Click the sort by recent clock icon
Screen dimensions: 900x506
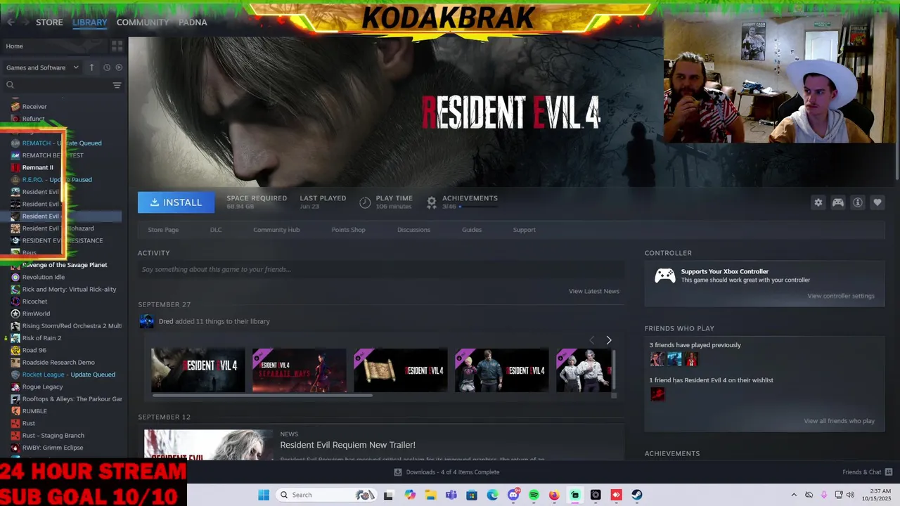coord(107,67)
